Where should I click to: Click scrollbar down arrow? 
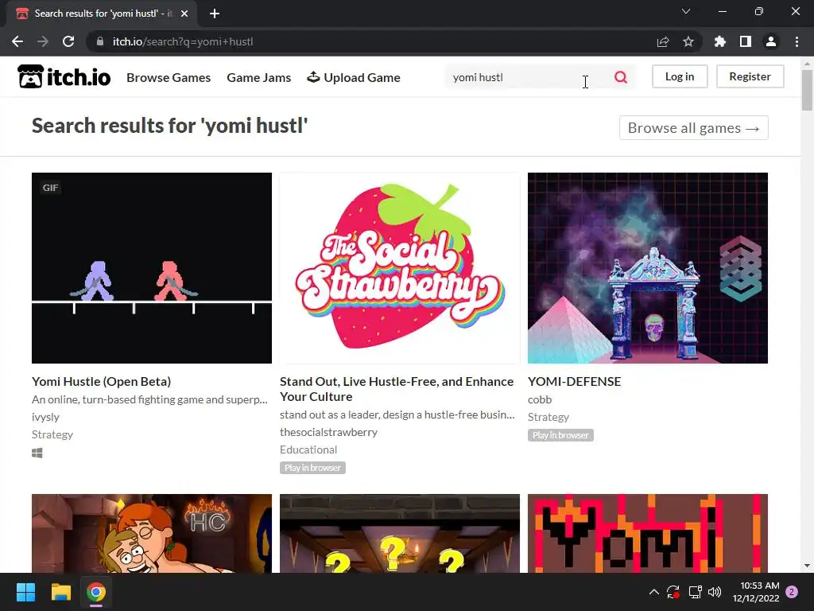click(x=807, y=566)
